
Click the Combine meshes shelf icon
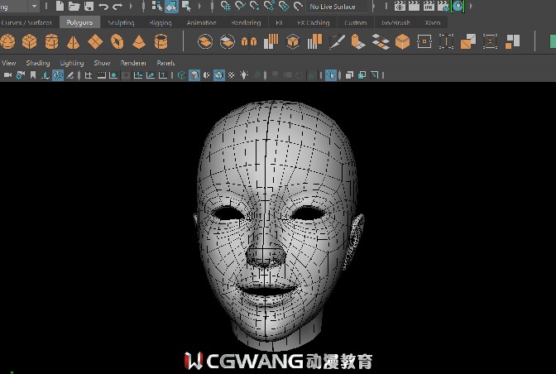[x=205, y=42]
